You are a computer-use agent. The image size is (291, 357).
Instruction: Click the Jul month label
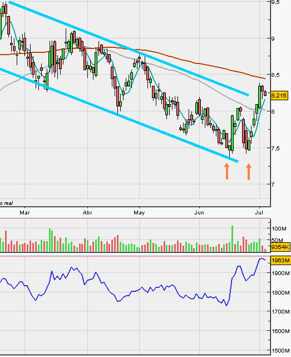259,212
